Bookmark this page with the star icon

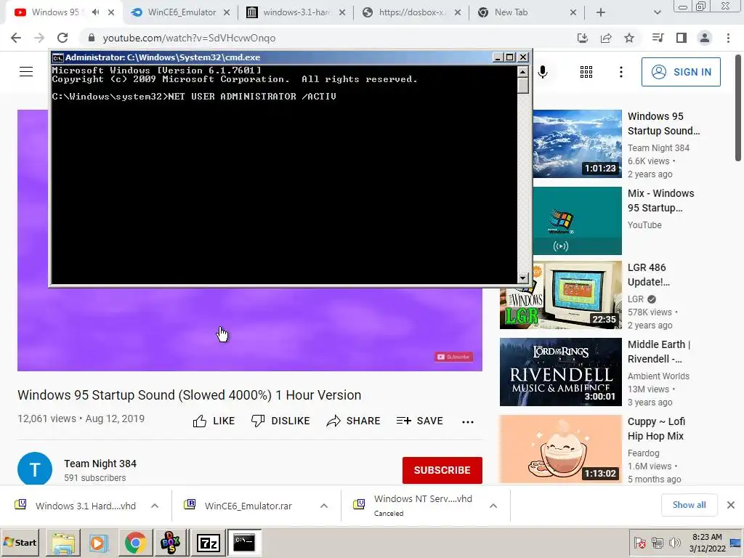coord(629,38)
